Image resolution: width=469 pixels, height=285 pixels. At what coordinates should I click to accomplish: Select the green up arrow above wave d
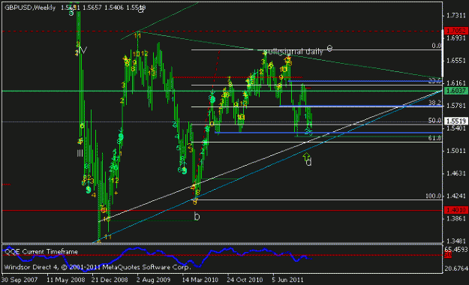(307, 157)
